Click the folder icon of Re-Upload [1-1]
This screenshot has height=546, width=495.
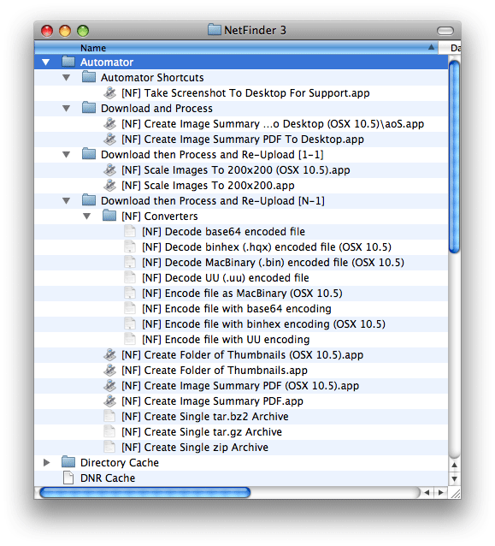coord(89,154)
